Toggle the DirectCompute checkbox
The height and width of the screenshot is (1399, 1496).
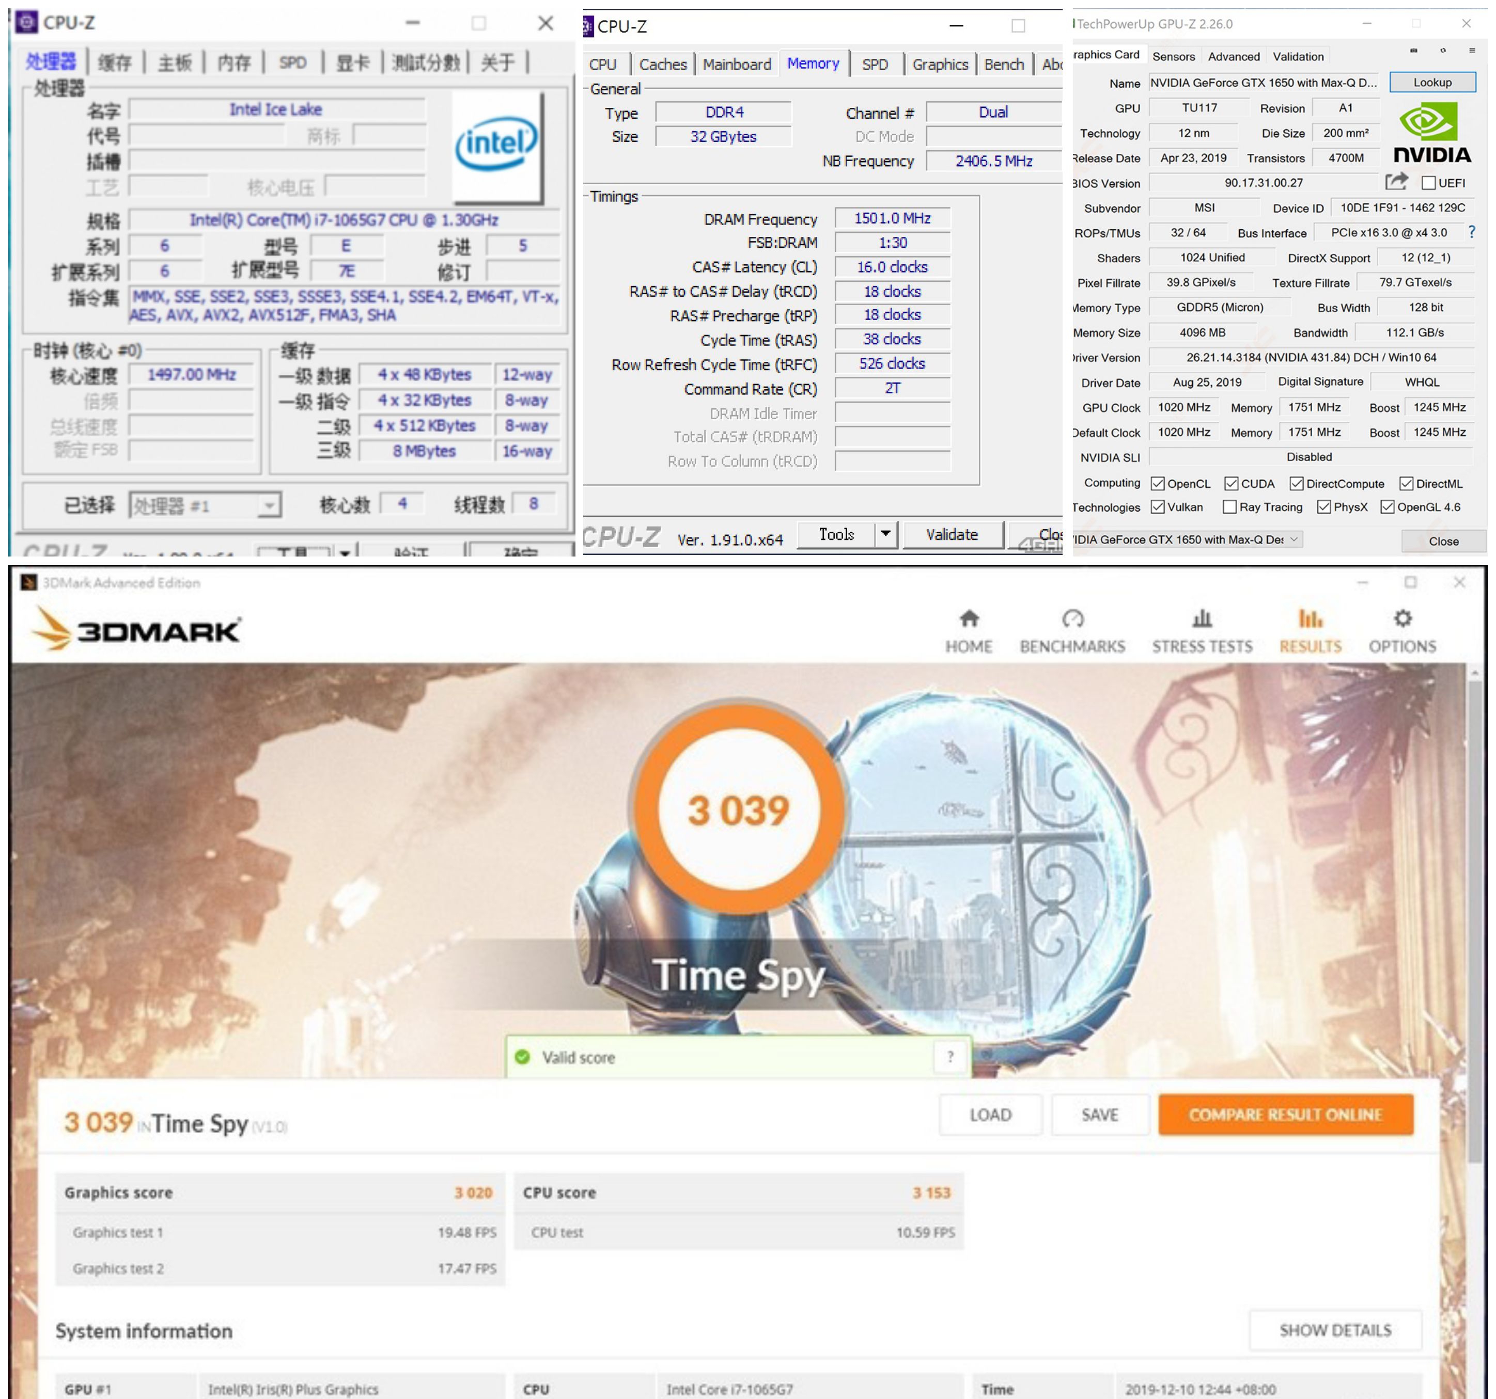[1297, 484]
